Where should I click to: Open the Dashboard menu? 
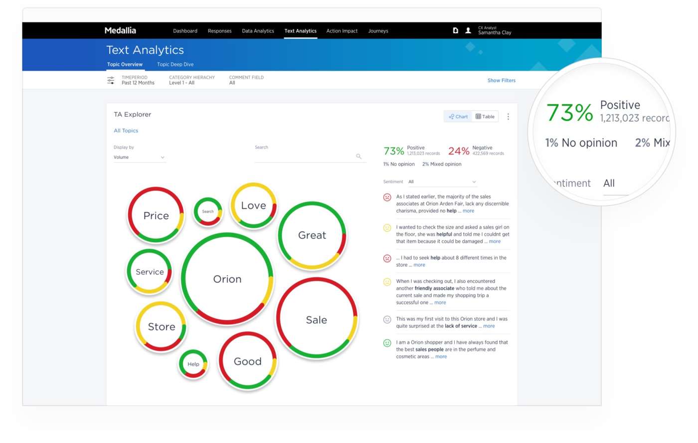185,31
